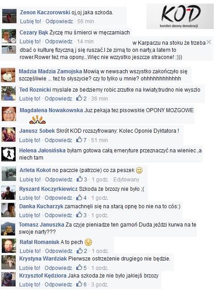Click like count icon on Janusz Sobek's comment
The width and height of the screenshot is (220, 290).
[x=79, y=139]
